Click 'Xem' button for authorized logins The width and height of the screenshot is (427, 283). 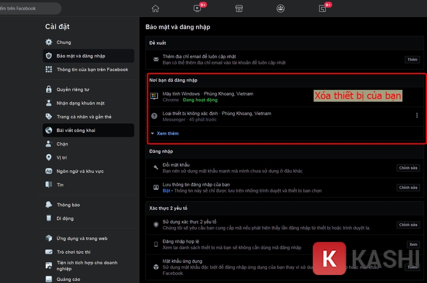click(x=413, y=245)
